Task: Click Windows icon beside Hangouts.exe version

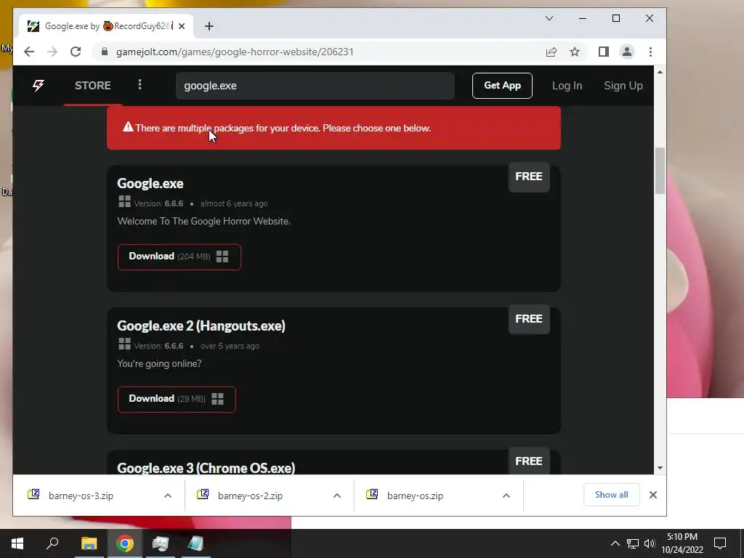Action: [x=124, y=344]
